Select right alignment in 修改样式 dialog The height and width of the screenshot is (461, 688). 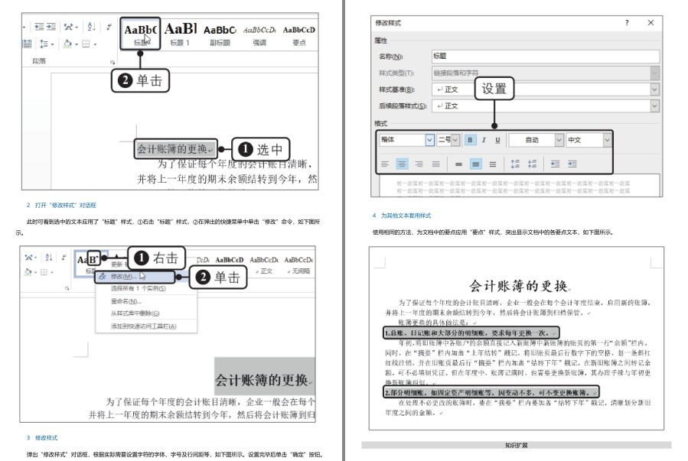pyautogui.click(x=419, y=164)
